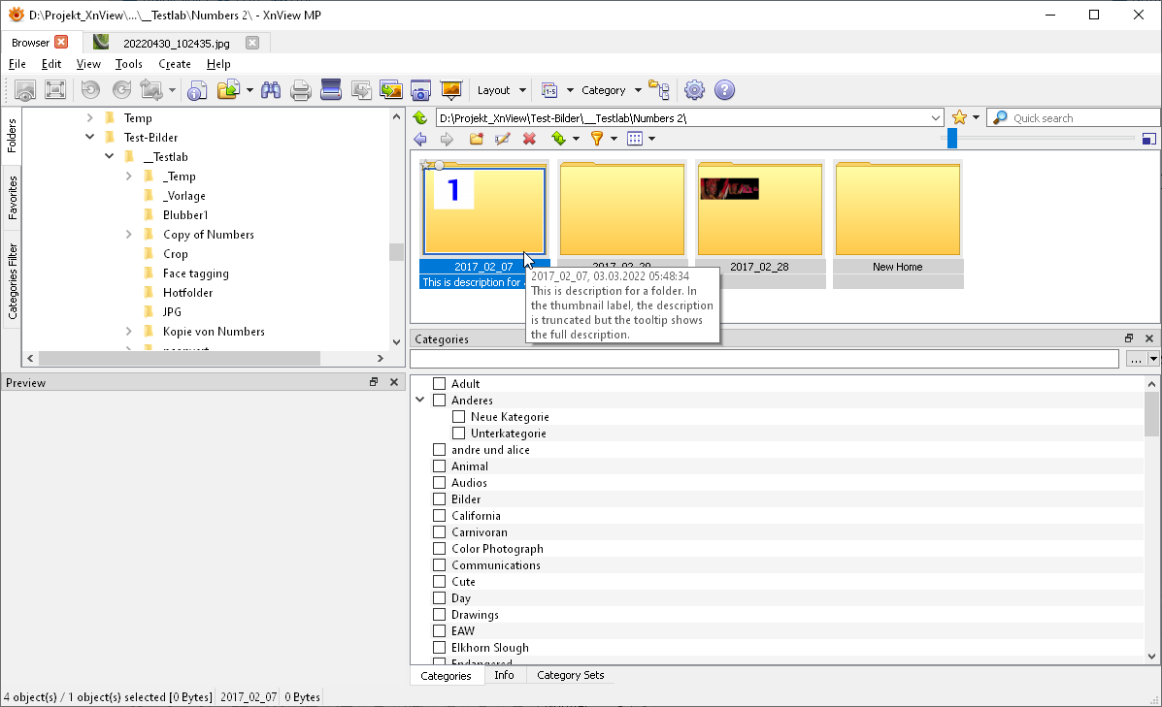Viewport: 1162px width, 707px height.
Task: Create new folder with the folder-star icon
Action: [x=476, y=139]
